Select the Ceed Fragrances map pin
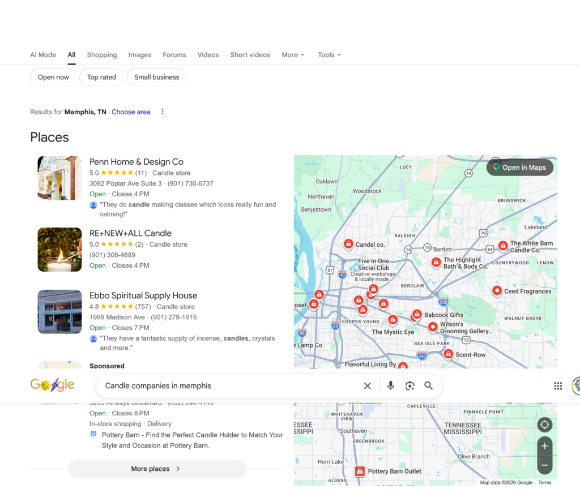580x502 pixels. [x=497, y=291]
